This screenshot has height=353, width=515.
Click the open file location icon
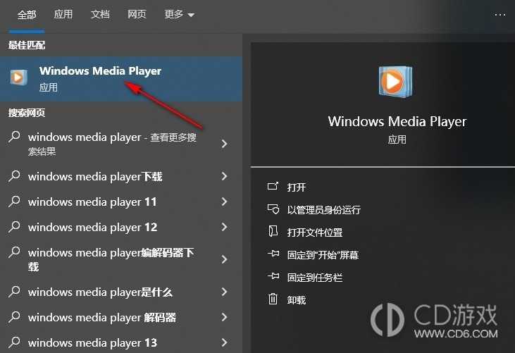(x=273, y=231)
